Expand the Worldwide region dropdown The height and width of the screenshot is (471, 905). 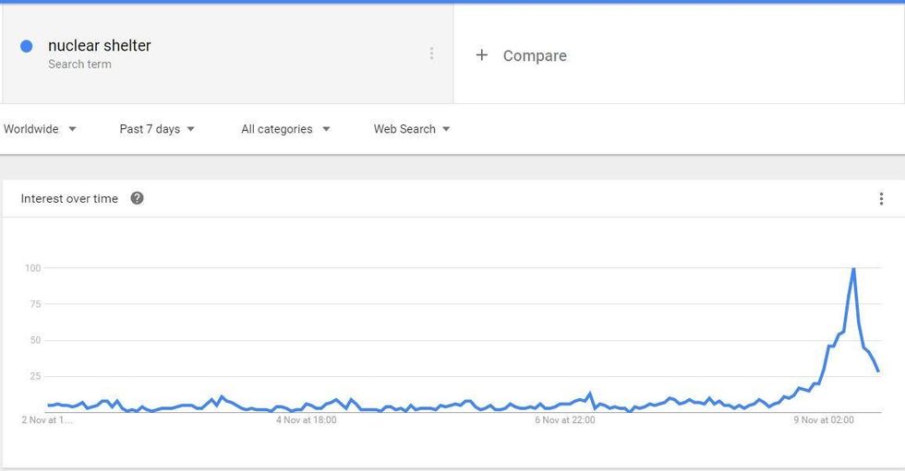39,129
